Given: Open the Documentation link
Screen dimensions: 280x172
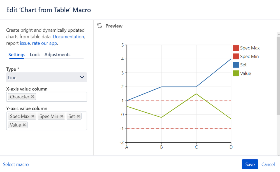Looking at the screenshot, I should [x=68, y=37].
